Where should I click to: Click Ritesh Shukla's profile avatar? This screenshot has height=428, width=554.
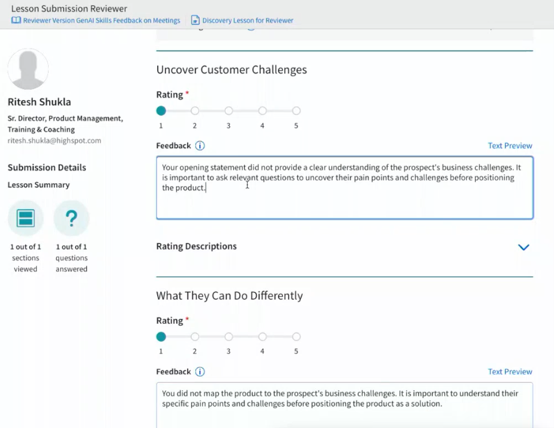click(x=28, y=69)
